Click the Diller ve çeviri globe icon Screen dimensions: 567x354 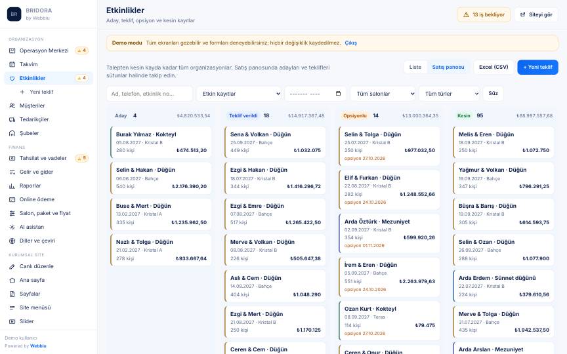point(12,241)
